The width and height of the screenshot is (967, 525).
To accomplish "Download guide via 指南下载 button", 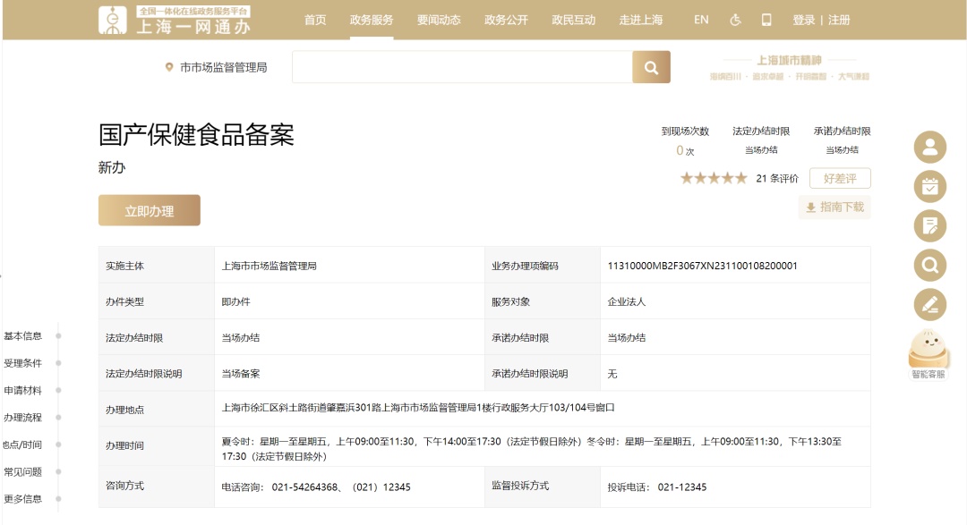I will 834,207.
